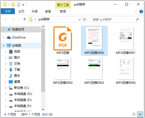Open 本地磁盘 (F:) drive
145x118 pixels.
pyautogui.click(x=23, y=106)
